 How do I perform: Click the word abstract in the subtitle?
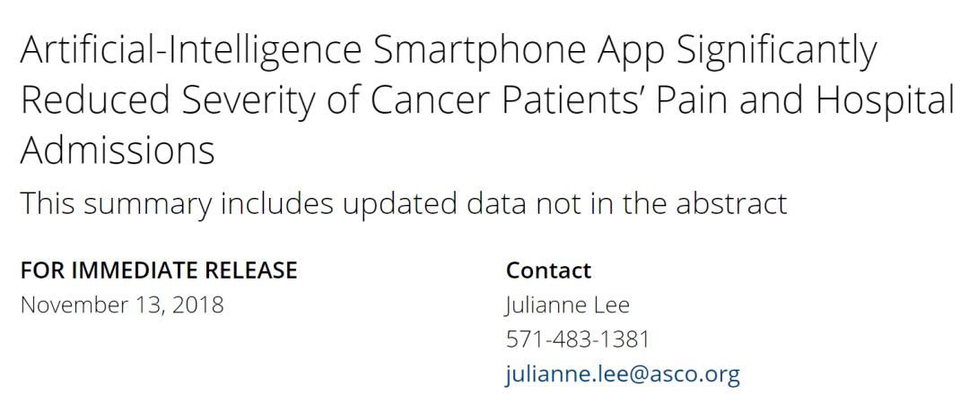click(x=732, y=203)
